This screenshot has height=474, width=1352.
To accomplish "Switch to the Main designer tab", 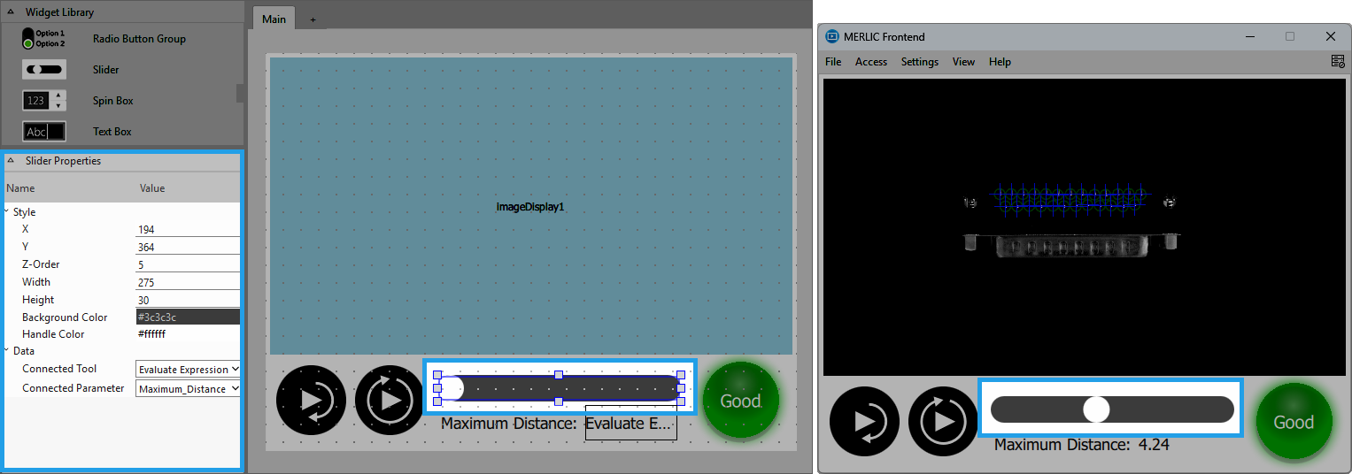I will click(274, 19).
